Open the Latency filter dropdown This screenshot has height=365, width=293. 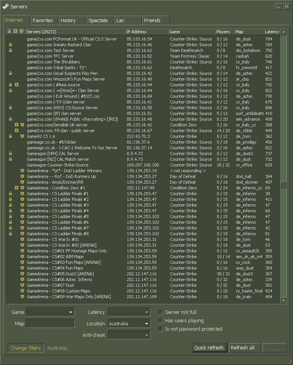pyautogui.click(x=129, y=312)
